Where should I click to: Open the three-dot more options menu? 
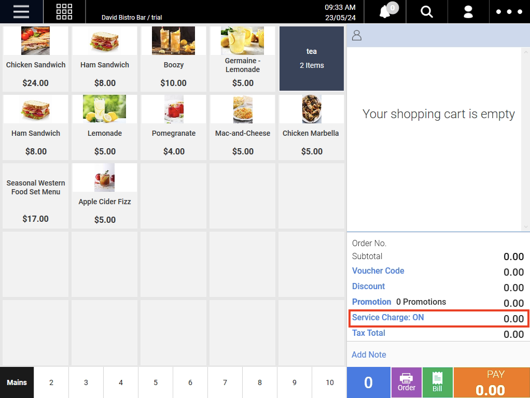tap(509, 11)
